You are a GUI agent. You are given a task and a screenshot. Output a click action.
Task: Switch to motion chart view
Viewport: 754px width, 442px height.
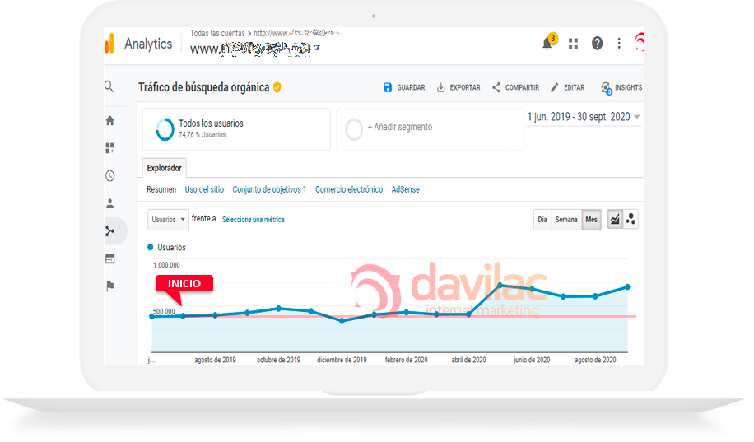tap(631, 219)
